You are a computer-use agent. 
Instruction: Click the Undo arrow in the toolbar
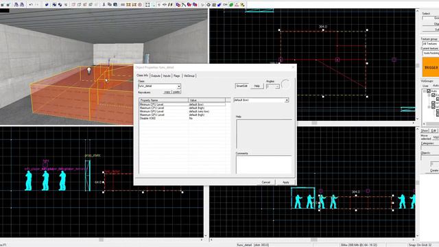pos(30,5)
